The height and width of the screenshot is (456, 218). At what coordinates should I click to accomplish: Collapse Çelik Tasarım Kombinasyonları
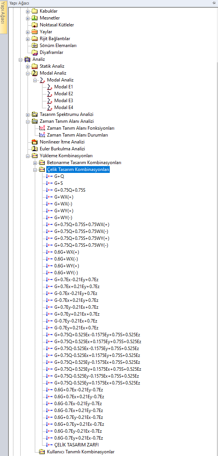35,169
